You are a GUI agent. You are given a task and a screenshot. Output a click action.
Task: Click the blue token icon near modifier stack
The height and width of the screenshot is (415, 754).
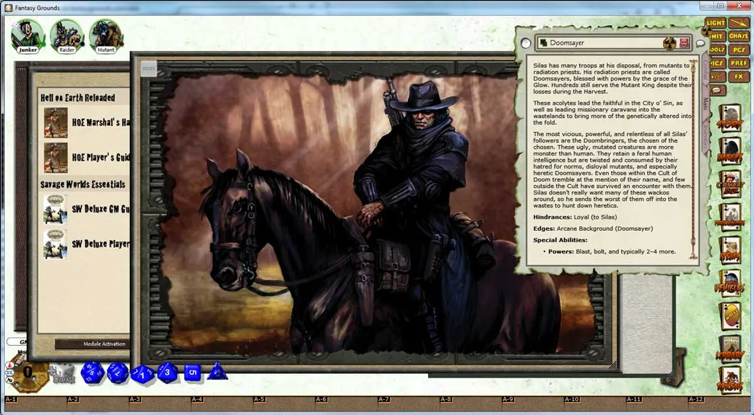click(x=10, y=373)
